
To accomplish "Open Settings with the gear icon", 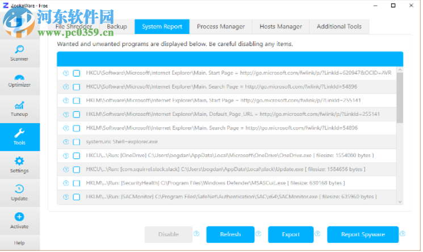I will point(19,161).
